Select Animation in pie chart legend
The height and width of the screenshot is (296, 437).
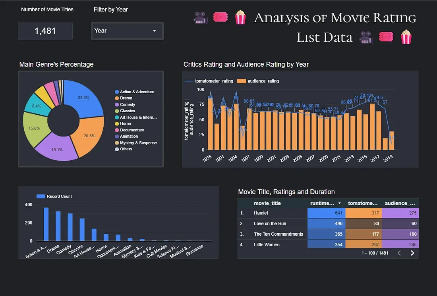coord(126,136)
